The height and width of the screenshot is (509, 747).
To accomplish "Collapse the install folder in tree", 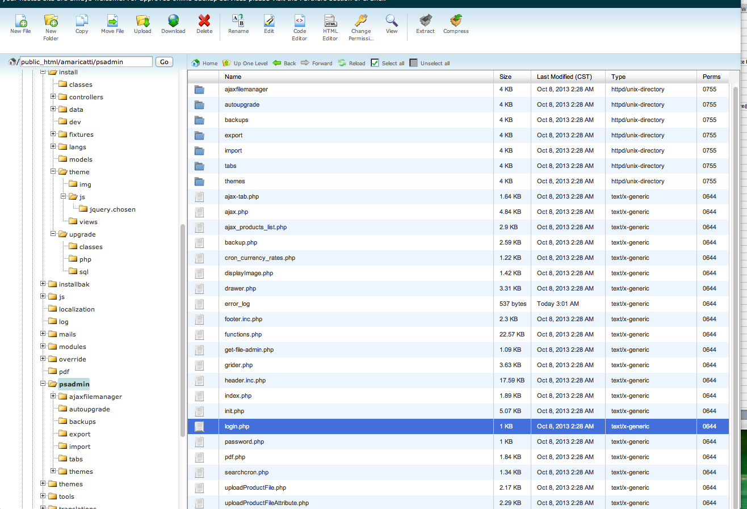I will 43,72.
